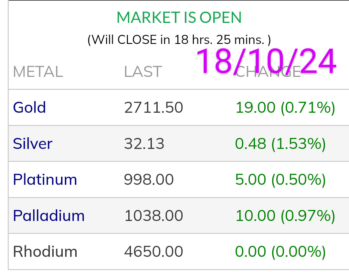The image size is (349, 272).
Task: Click Silver's change value 0.48 (1.53%)
Action: pos(280,143)
